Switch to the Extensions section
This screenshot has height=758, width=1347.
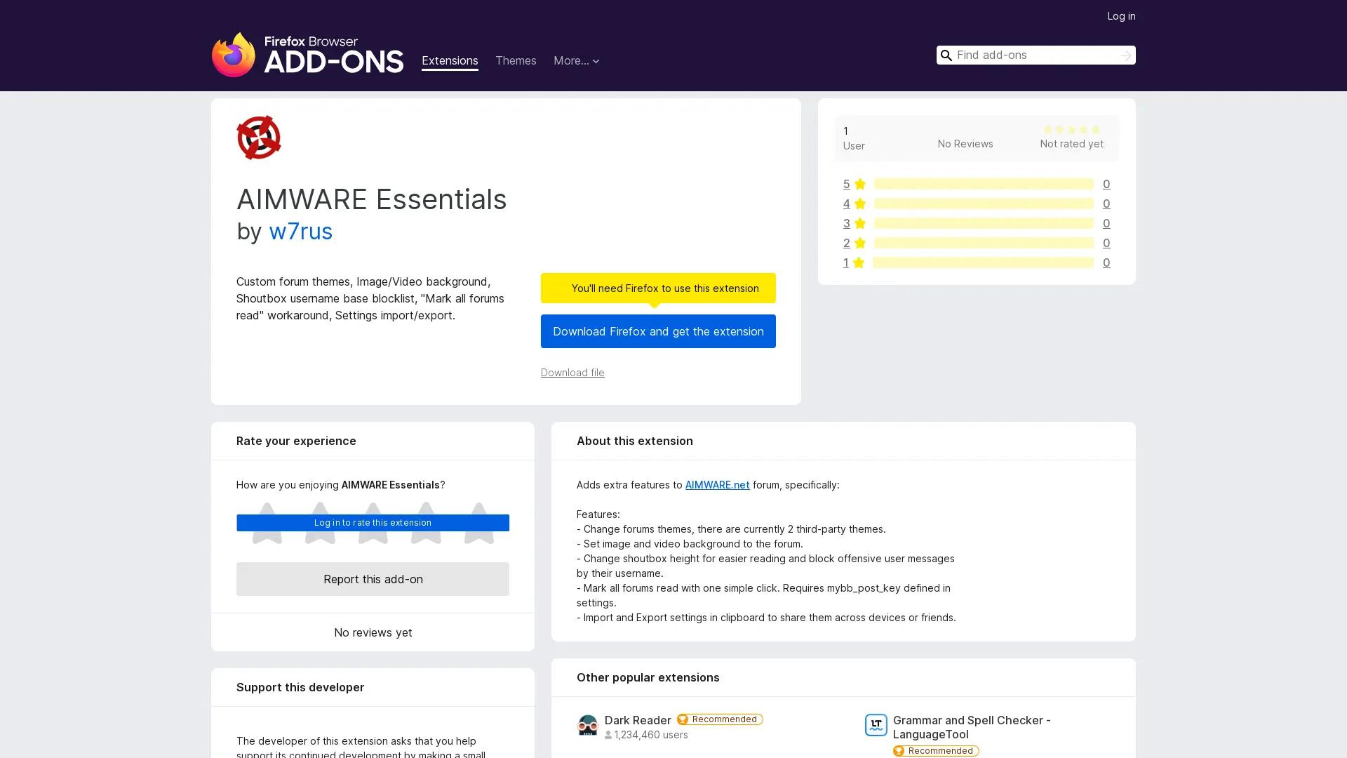point(450,60)
